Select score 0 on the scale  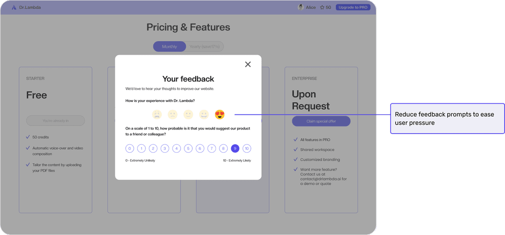tap(130, 148)
